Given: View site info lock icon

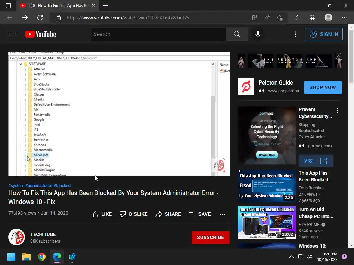Looking at the screenshot, I should point(59,18).
